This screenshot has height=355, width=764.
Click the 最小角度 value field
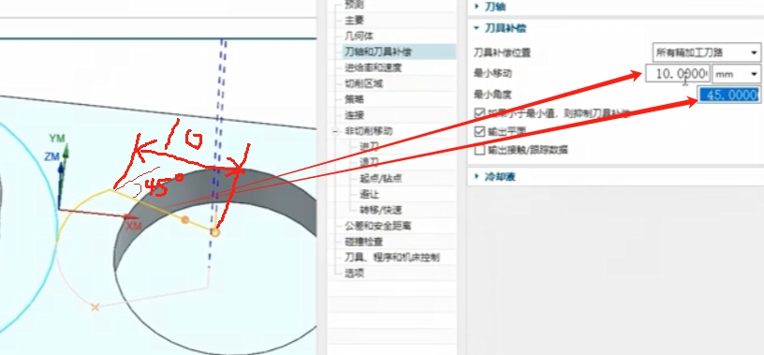click(729, 95)
